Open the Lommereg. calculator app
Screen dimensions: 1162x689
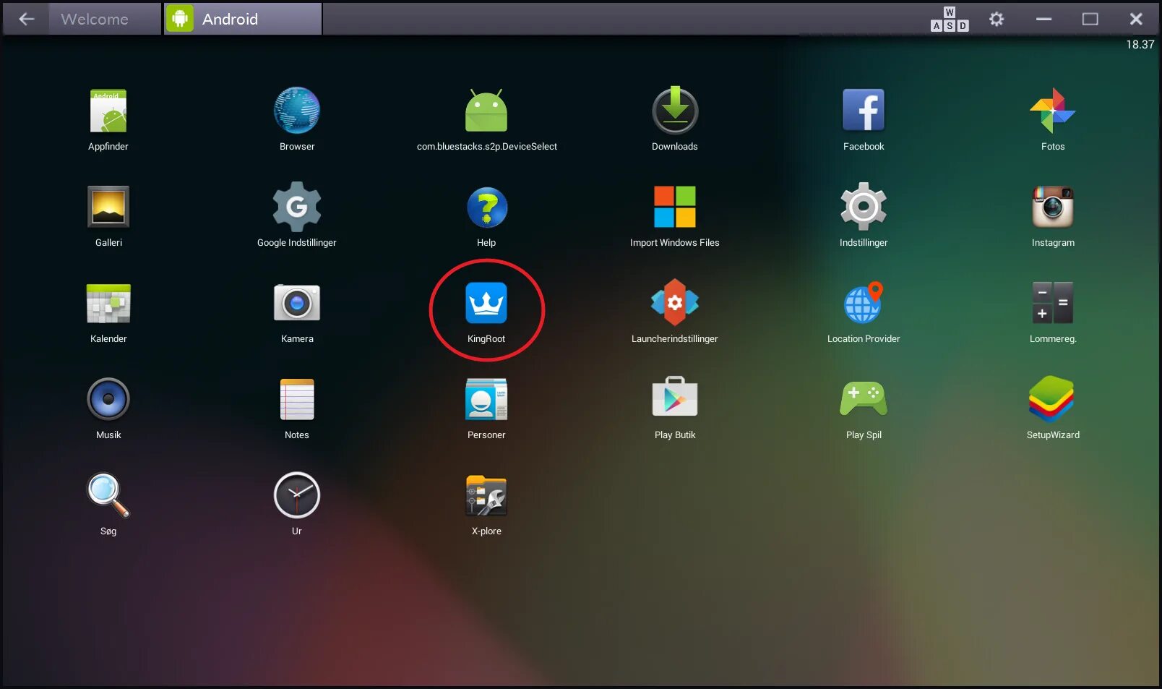(1053, 303)
